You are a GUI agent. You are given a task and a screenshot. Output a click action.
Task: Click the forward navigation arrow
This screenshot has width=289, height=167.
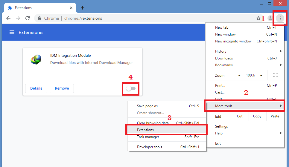point(18,18)
